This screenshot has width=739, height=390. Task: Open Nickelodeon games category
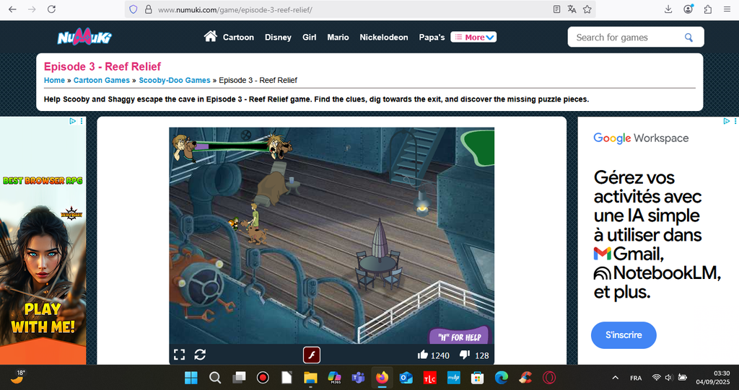[x=384, y=37]
